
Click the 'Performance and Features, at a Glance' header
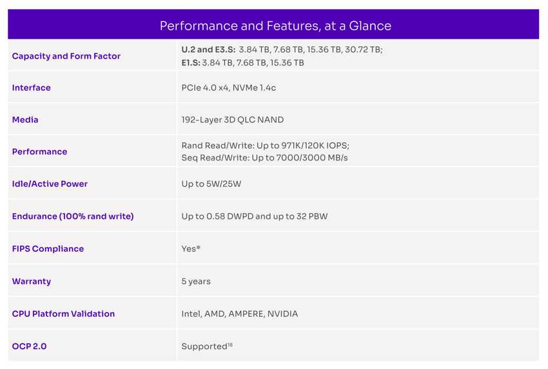275,26
